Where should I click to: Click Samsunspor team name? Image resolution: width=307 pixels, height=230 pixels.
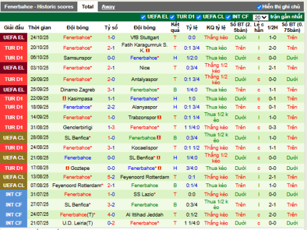tap(77, 58)
